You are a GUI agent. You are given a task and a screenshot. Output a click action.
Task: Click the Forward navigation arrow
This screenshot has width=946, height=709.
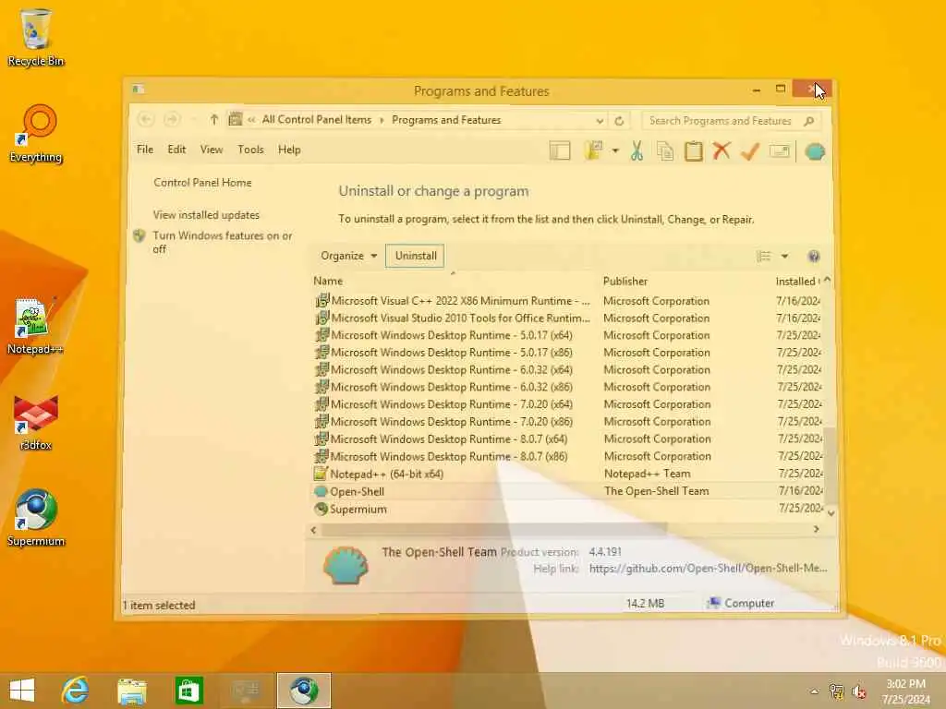tap(171, 119)
